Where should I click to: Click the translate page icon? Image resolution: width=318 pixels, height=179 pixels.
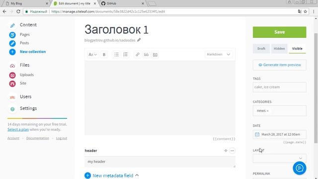click(300, 11)
